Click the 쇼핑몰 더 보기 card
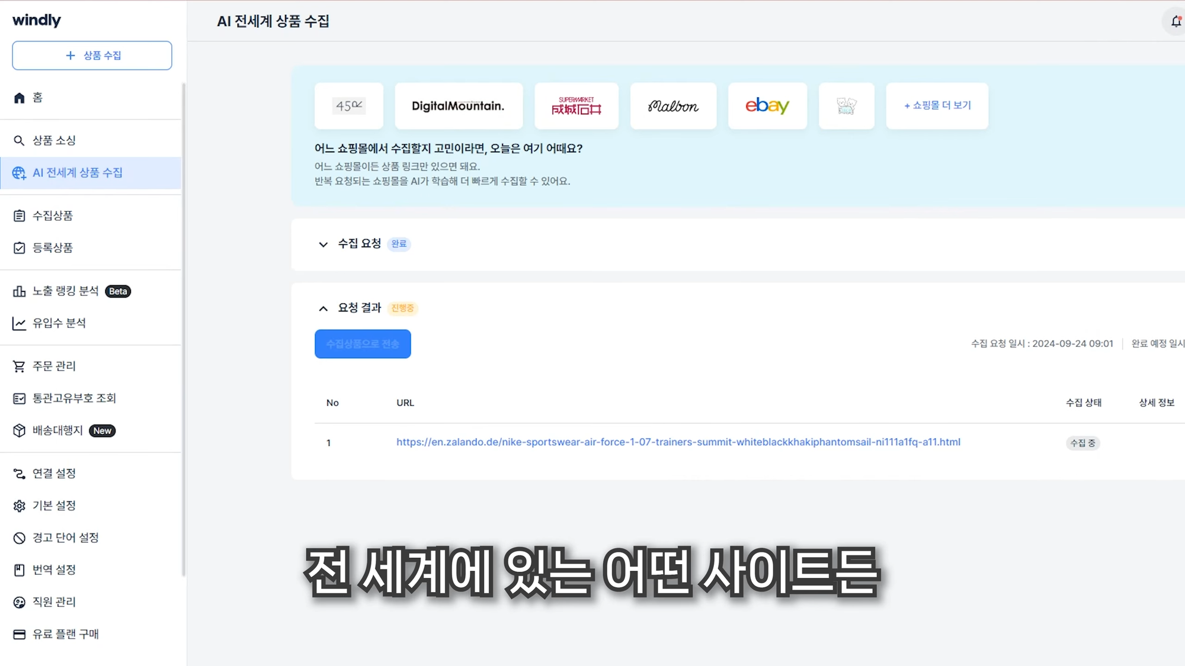 [936, 106]
